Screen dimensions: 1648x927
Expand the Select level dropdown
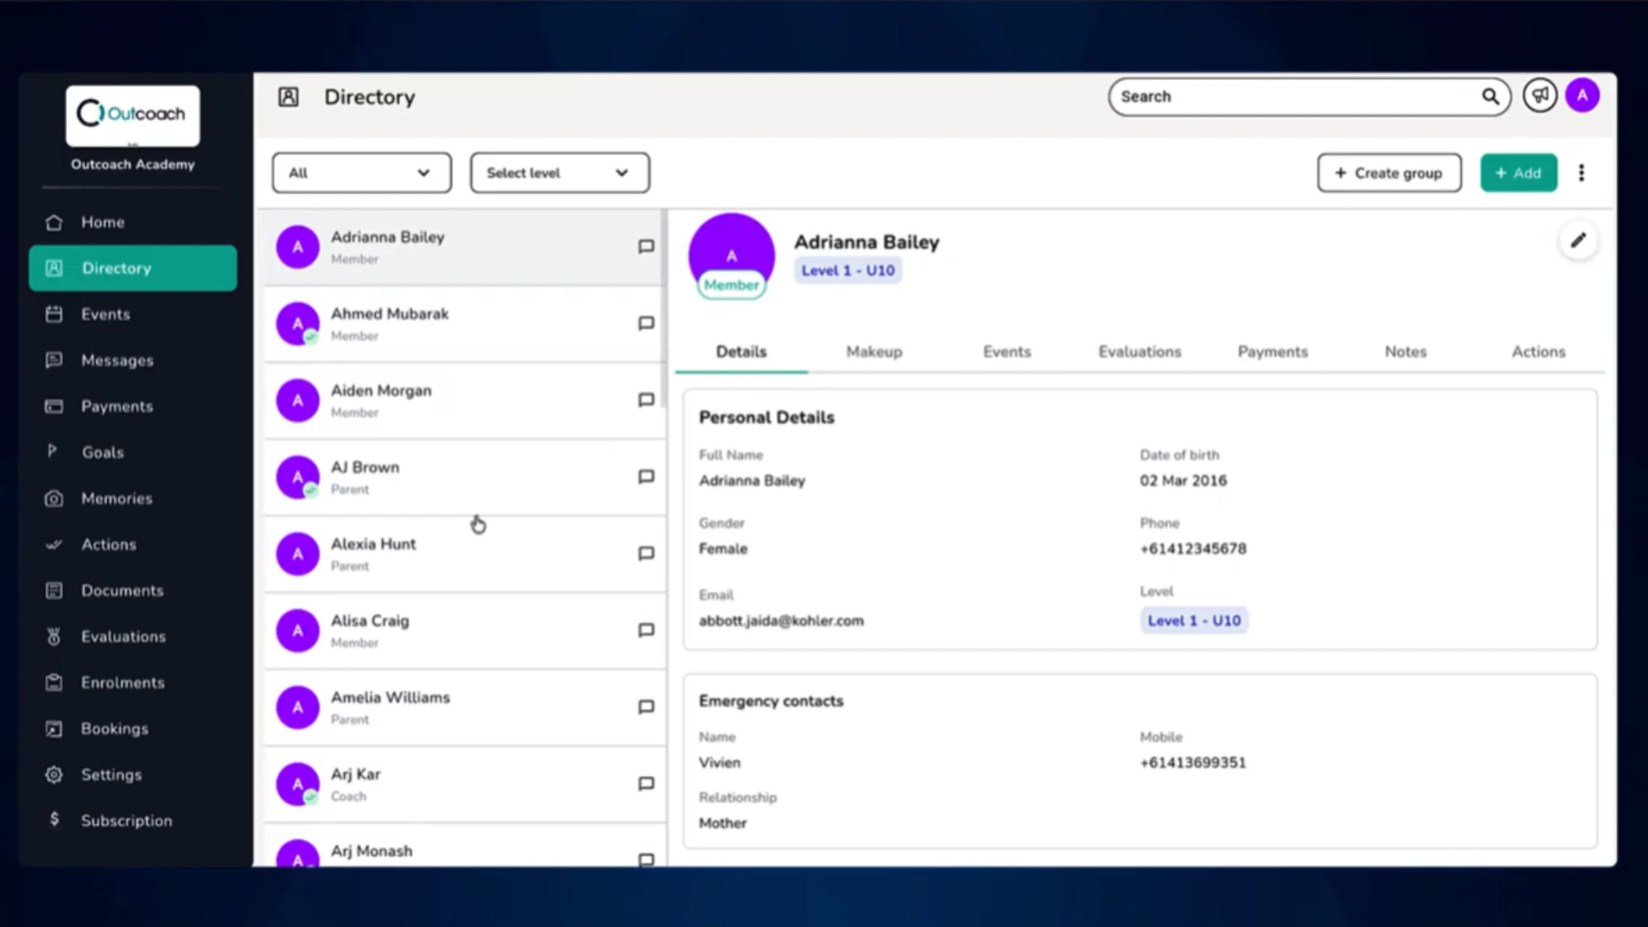click(x=560, y=173)
